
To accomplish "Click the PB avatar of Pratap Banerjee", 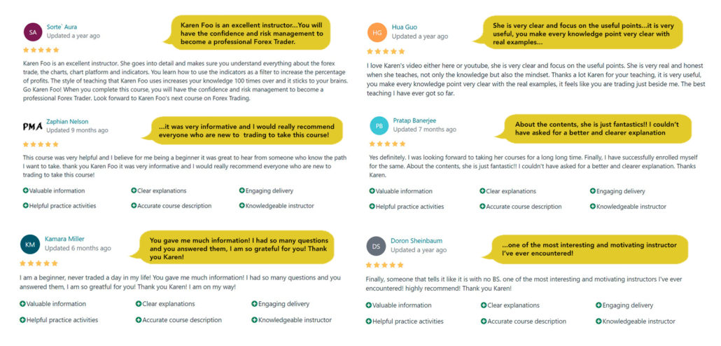I will point(379,125).
